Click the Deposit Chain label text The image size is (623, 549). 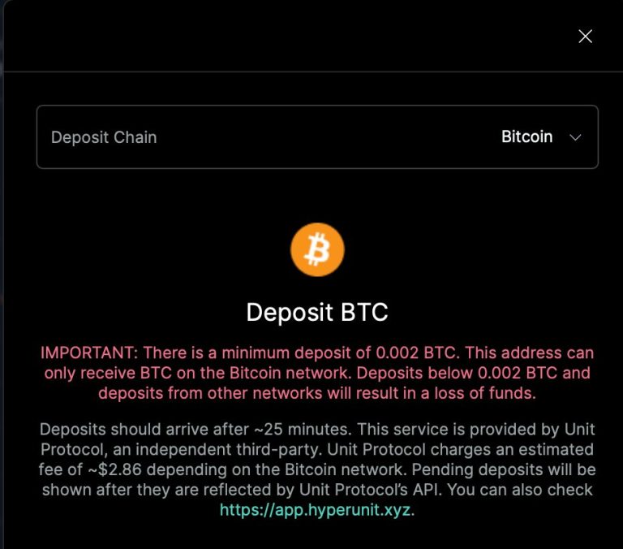[x=104, y=137]
